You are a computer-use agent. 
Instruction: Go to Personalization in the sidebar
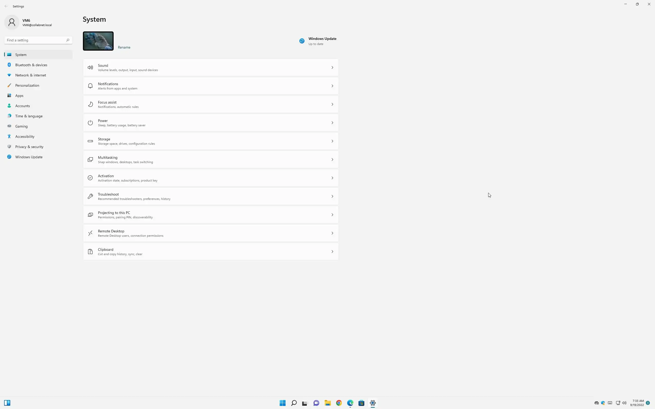click(x=27, y=85)
